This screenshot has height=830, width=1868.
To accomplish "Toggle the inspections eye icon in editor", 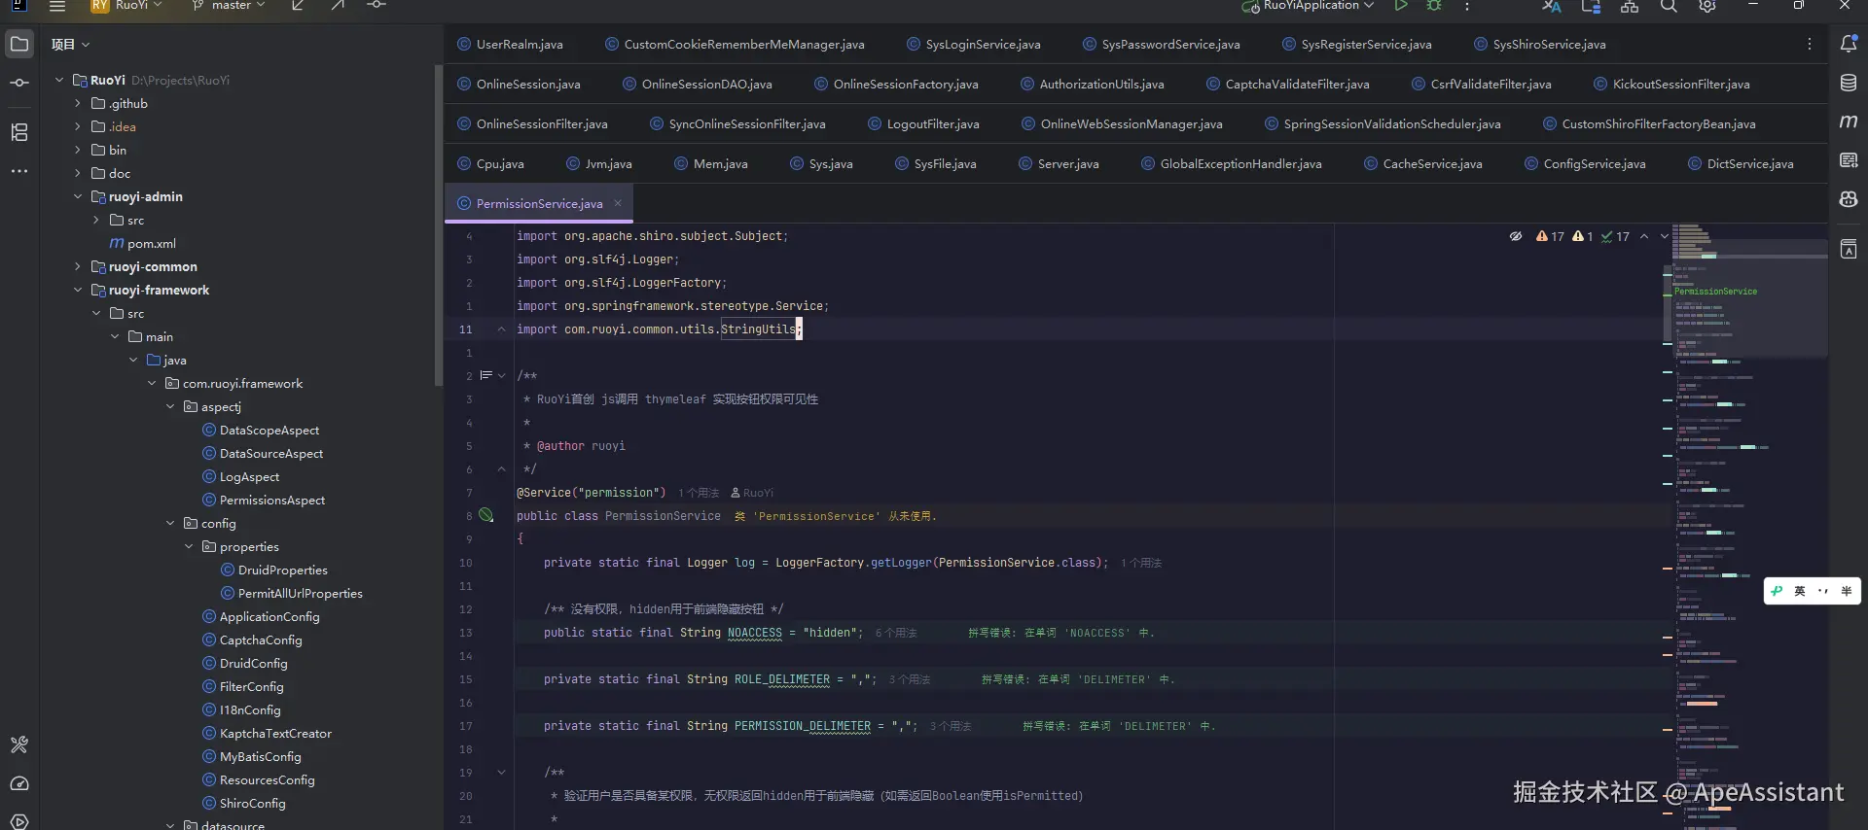I will (1516, 236).
